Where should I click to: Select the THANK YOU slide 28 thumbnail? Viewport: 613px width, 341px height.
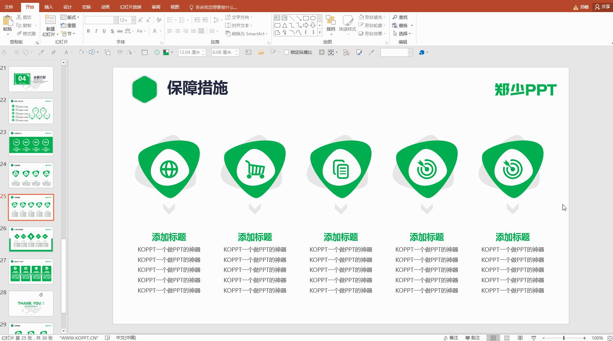tap(31, 303)
